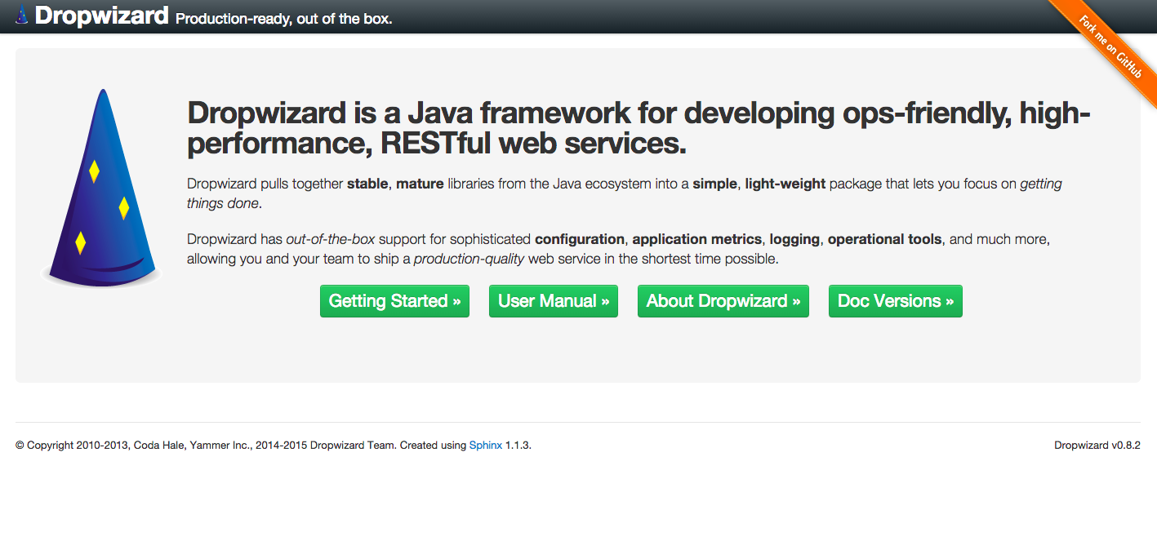Go to About Dropwizard
This screenshot has width=1157, height=559.
[x=723, y=301]
